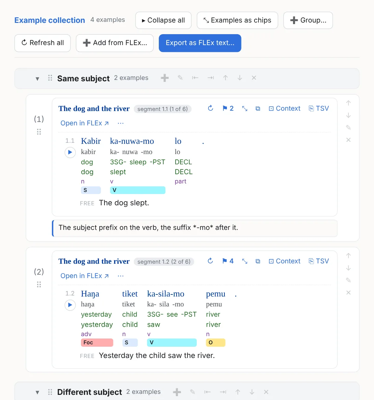Grab the drag handle for example (1)
The height and width of the screenshot is (400, 374).
coord(39,132)
